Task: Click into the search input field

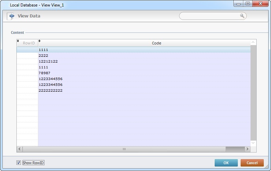Action: (208, 16)
